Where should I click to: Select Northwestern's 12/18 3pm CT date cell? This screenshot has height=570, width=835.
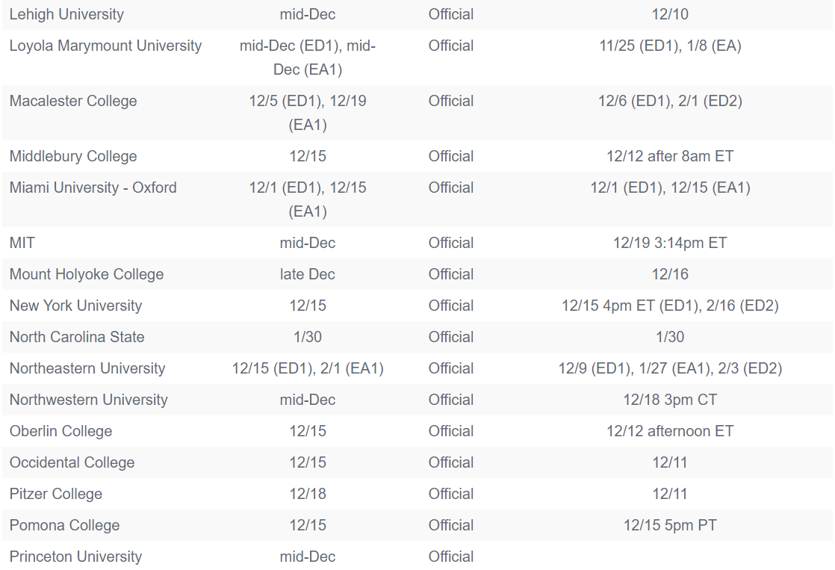pos(670,400)
